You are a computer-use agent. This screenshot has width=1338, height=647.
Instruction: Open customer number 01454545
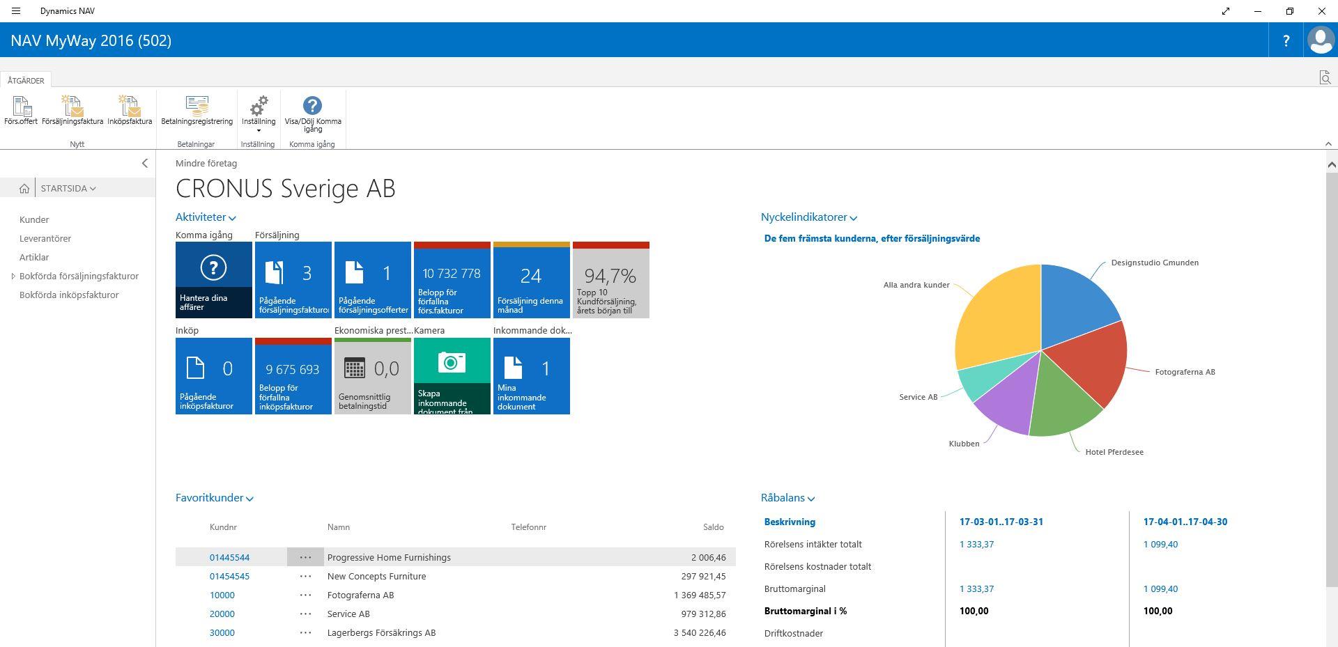(x=229, y=576)
